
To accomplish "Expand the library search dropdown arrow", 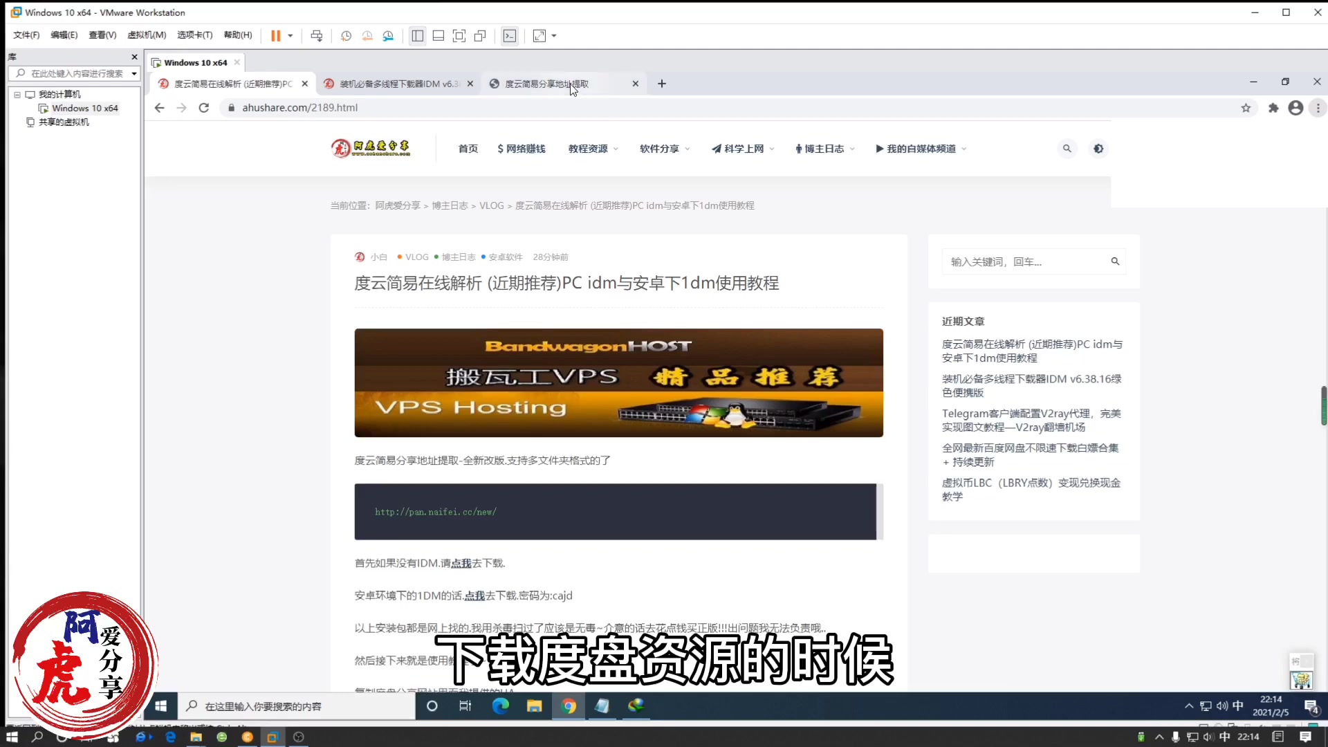I will [134, 73].
